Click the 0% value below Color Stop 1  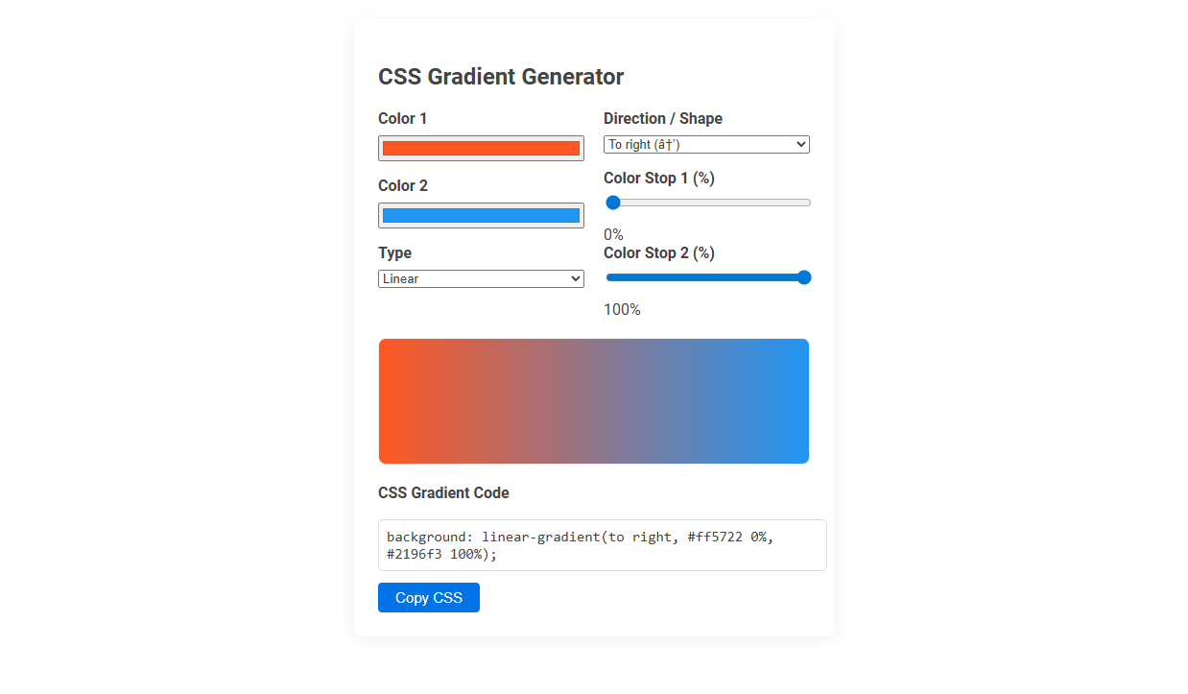(613, 233)
